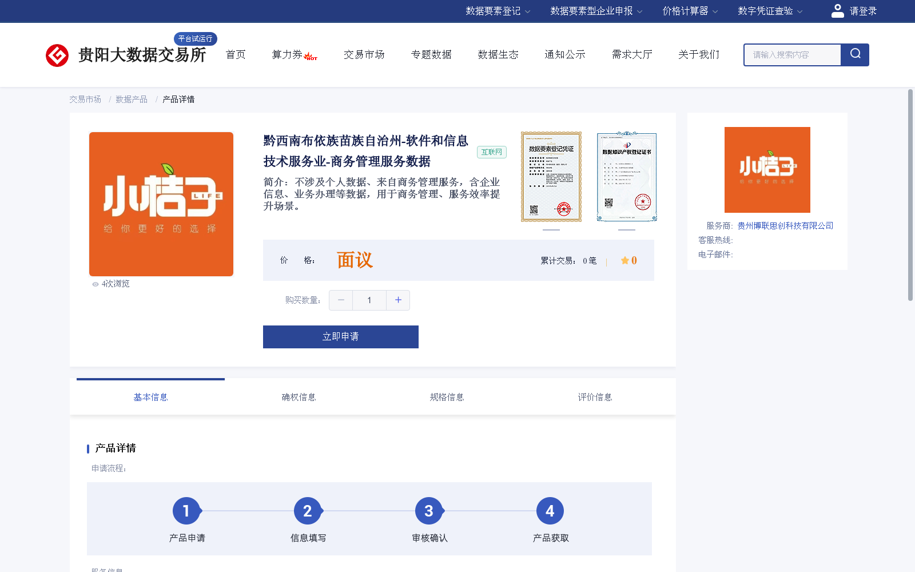Open the 关于我们 nav menu

tap(699, 55)
